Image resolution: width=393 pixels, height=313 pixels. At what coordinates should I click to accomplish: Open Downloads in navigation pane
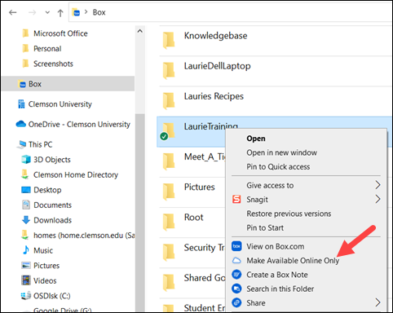click(x=52, y=220)
